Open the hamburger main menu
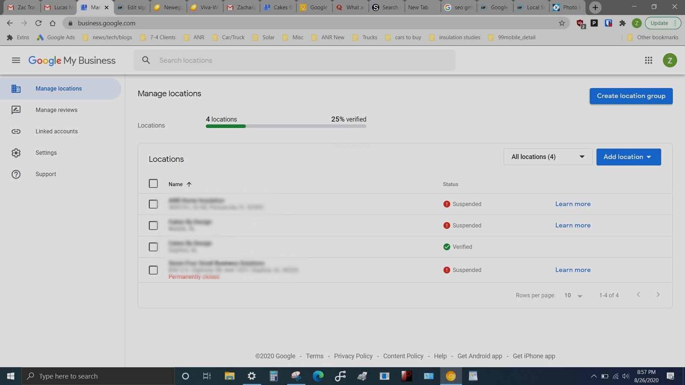 point(16,60)
